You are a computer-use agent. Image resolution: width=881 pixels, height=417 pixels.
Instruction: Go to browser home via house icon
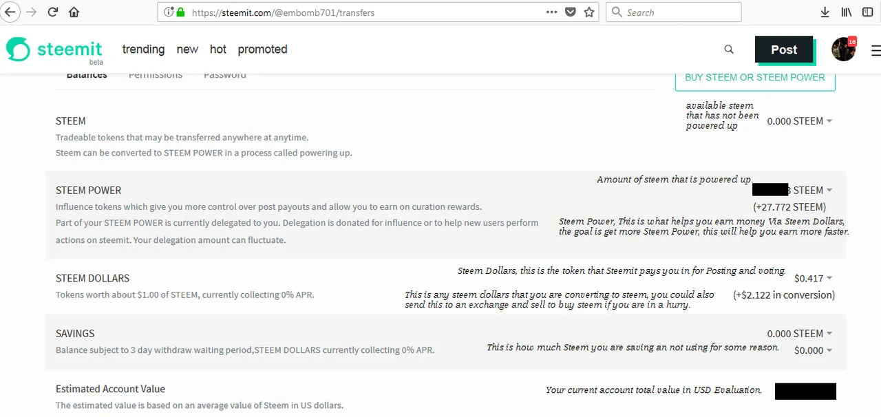74,12
